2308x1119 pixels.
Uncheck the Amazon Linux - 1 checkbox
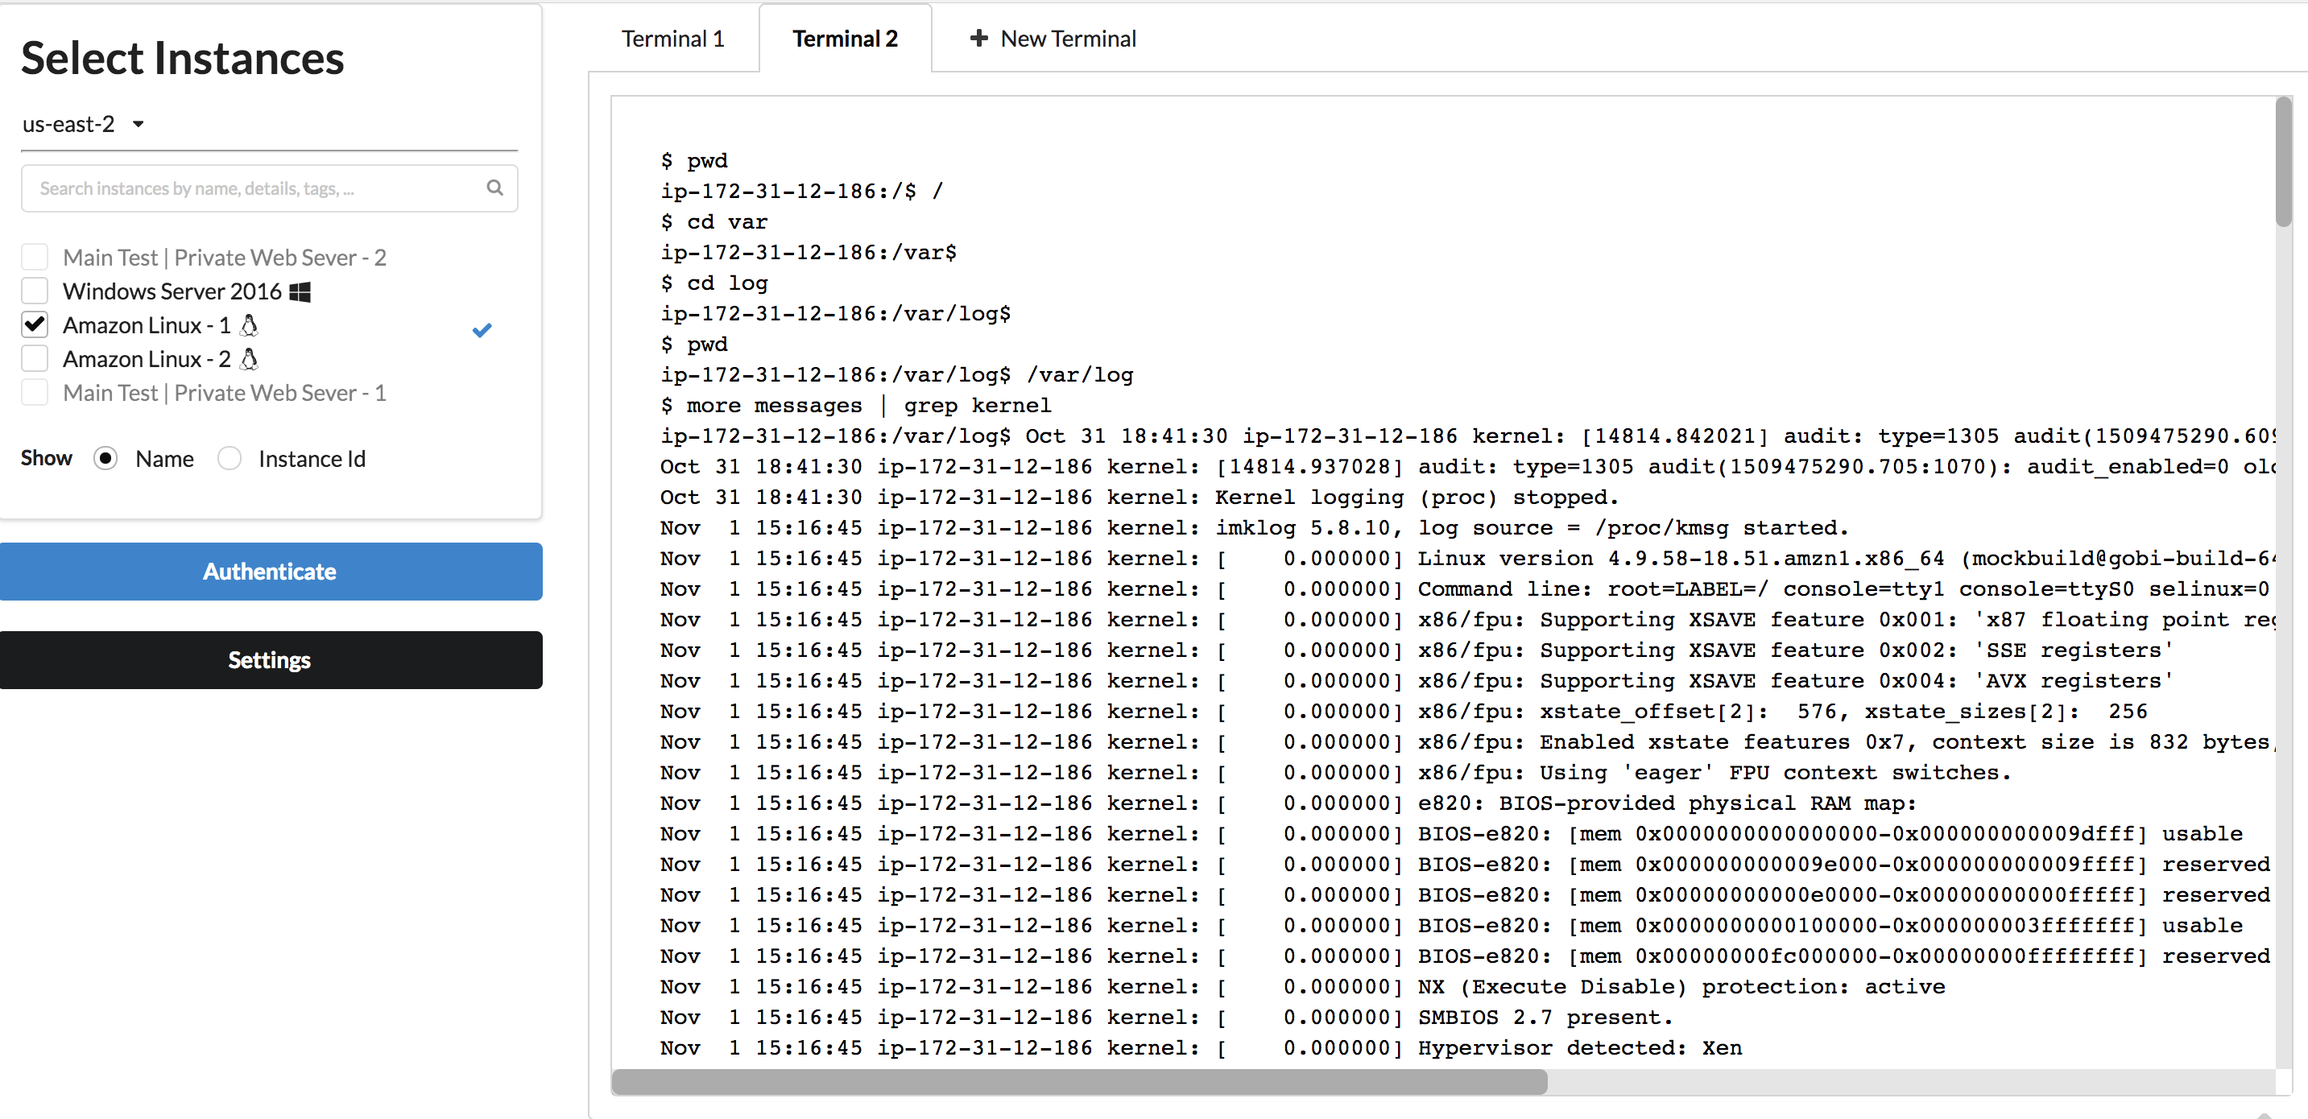35,324
